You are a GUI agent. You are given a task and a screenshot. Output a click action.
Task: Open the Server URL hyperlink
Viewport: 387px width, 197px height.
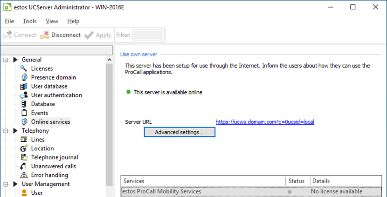(x=264, y=122)
